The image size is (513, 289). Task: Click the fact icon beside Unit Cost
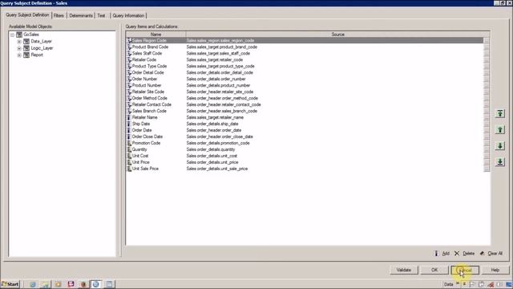click(129, 156)
